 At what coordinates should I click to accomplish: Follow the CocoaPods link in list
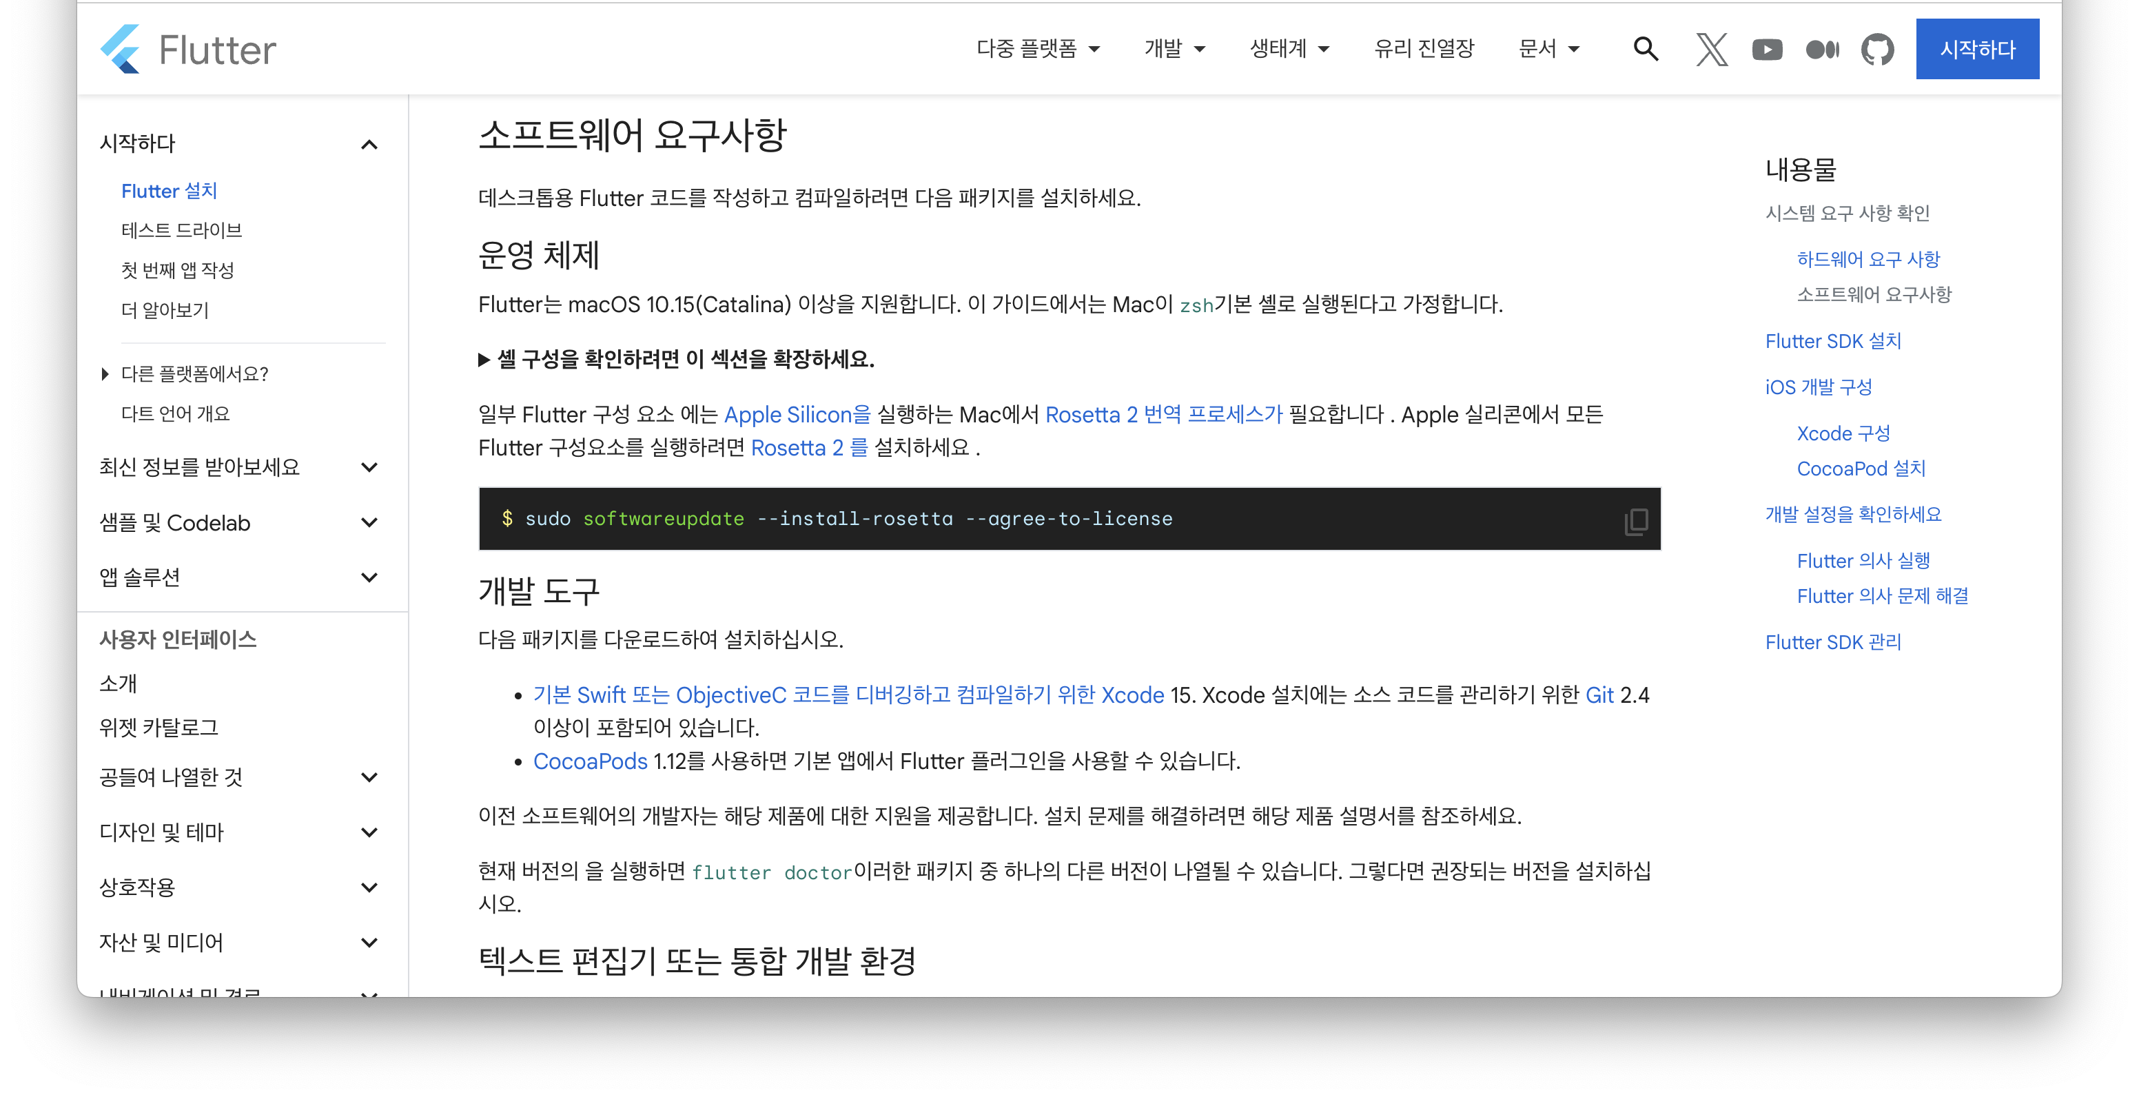pos(590,761)
